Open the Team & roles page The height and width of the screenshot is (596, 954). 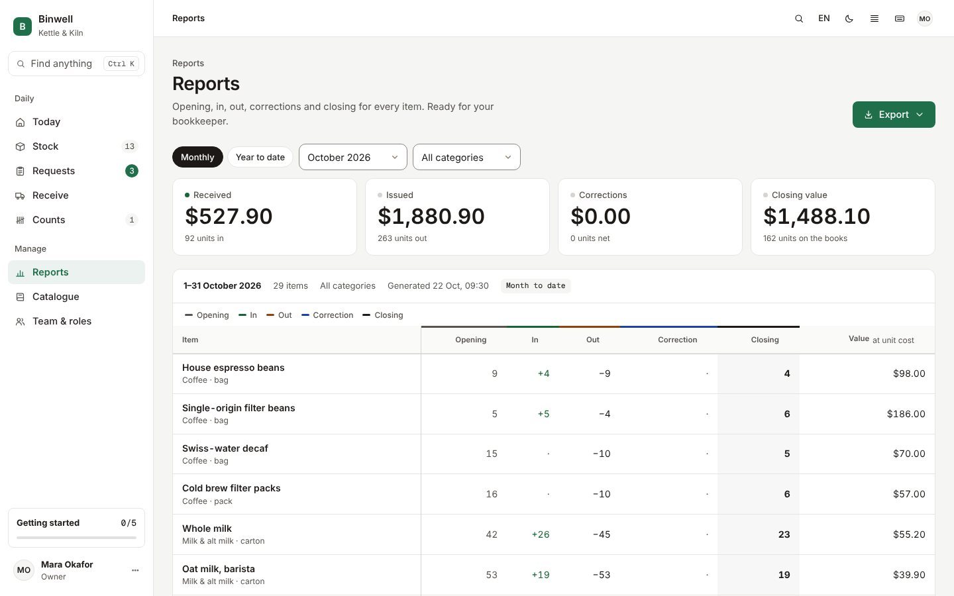(x=76, y=321)
